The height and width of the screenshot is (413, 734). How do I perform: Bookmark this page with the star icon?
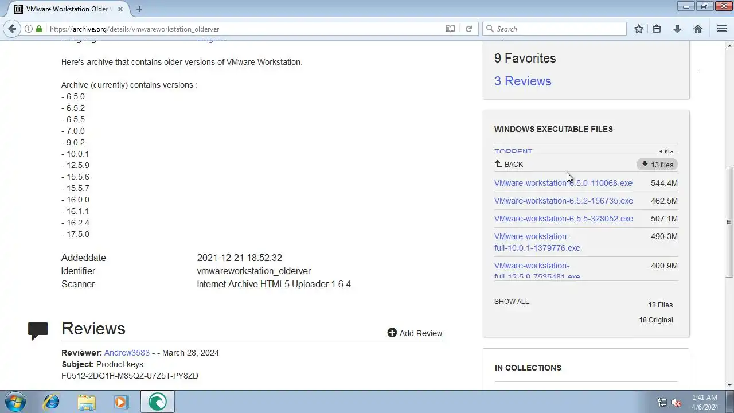[x=638, y=29]
